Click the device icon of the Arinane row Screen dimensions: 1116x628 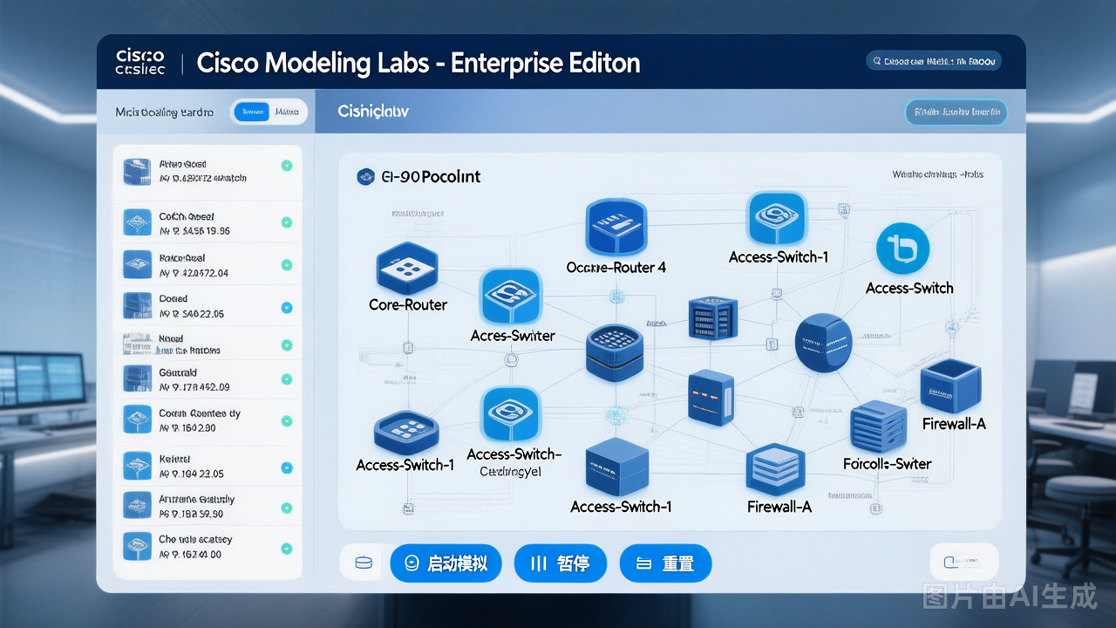tap(139, 506)
